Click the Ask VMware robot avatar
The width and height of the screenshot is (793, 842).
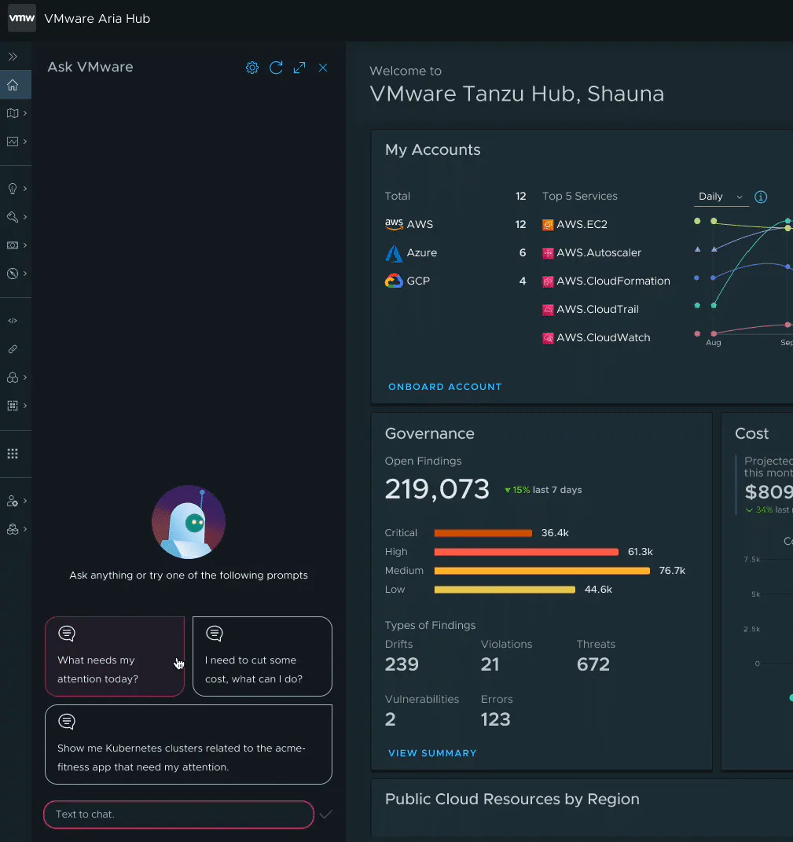(x=189, y=522)
